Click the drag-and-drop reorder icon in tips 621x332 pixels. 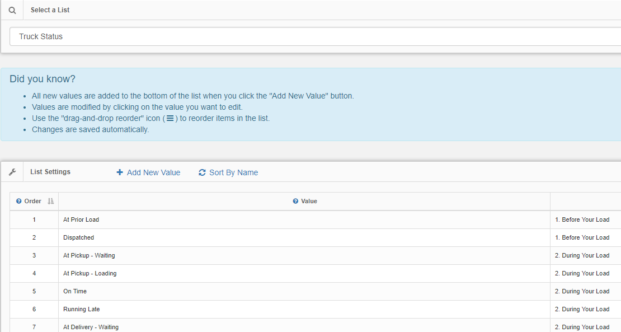tap(170, 118)
